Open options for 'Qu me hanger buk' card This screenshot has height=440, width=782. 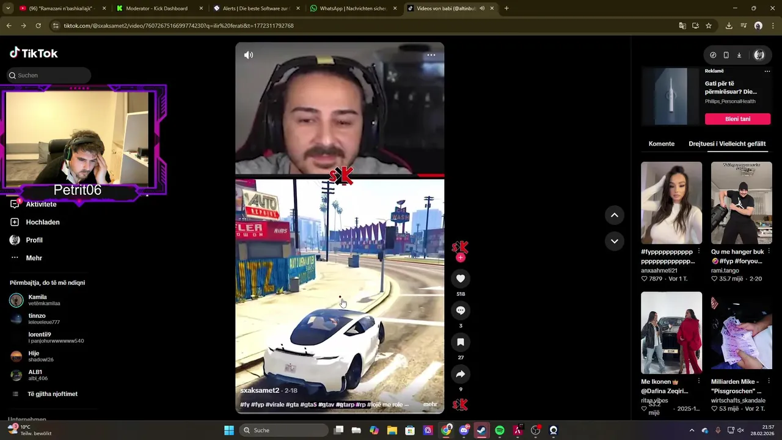tap(769, 252)
